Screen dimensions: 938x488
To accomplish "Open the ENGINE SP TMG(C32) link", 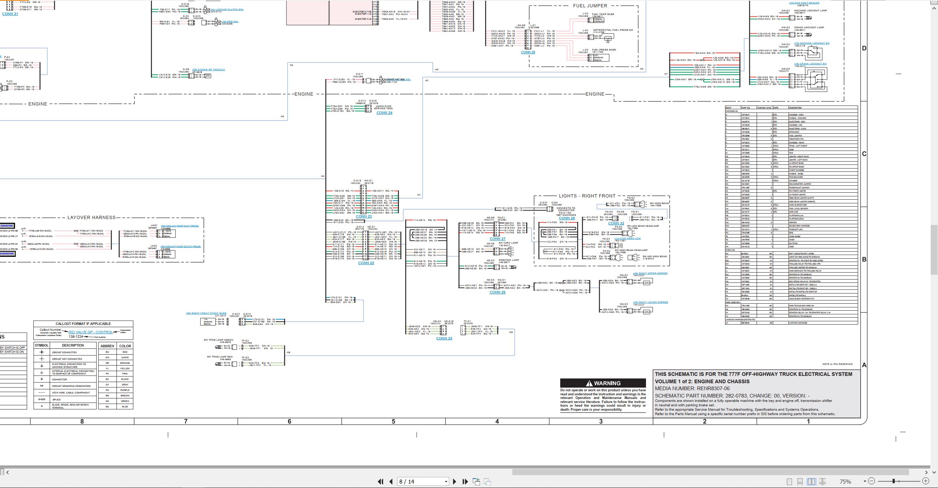I will (208, 70).
